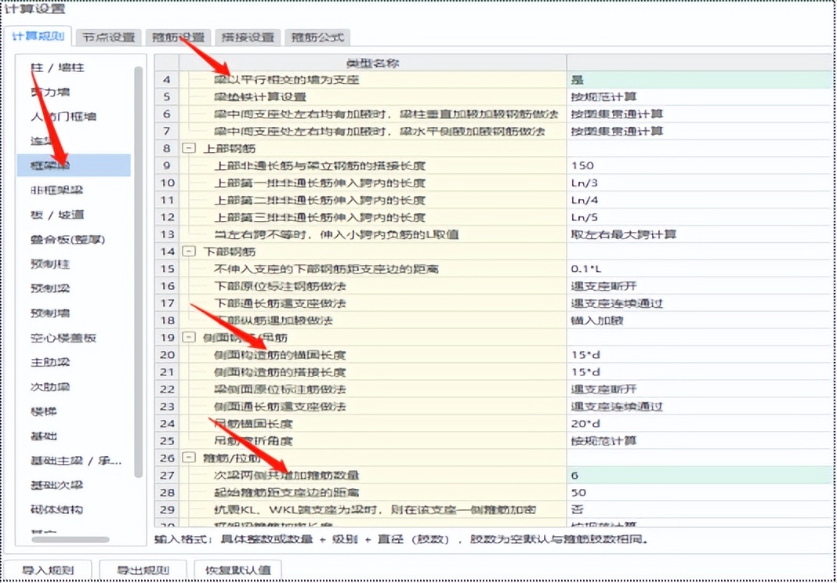Open the 箍筋设置 tab
The width and height of the screenshot is (837, 583).
click(x=178, y=38)
